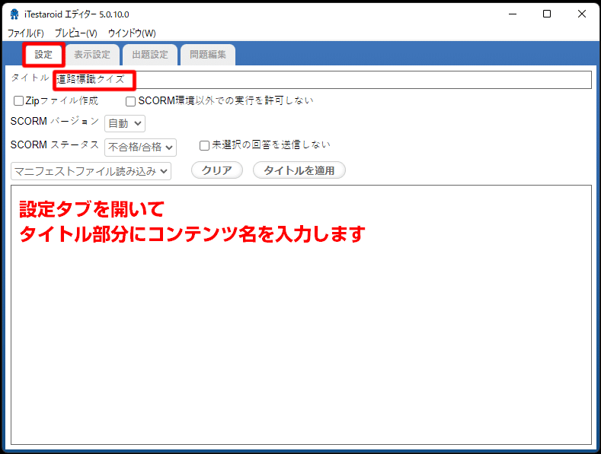Expand the SCORM ステータス dropdown
Image resolution: width=601 pixels, height=454 pixels.
tap(140, 148)
